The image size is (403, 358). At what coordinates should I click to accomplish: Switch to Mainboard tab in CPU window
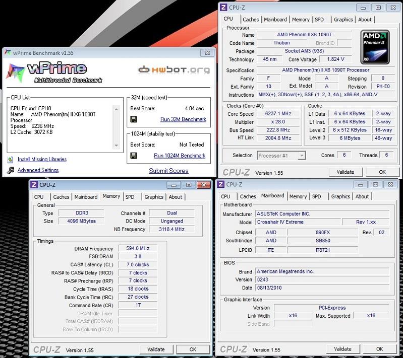(275, 20)
